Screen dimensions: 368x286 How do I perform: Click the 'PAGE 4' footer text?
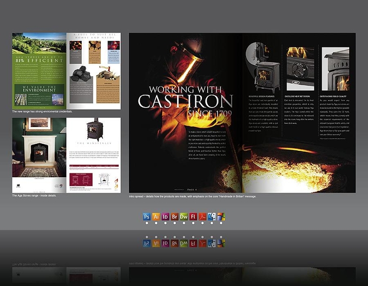(x=192, y=189)
